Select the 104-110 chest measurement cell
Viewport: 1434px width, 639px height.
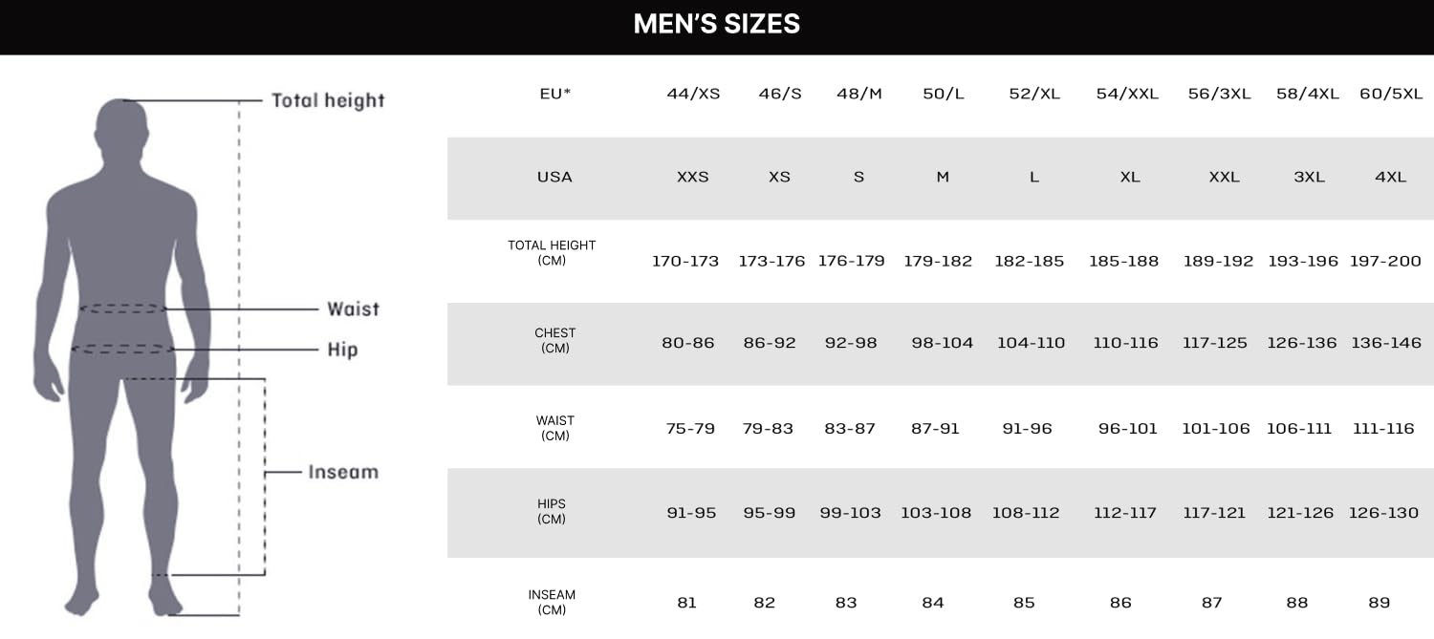[x=1031, y=343]
